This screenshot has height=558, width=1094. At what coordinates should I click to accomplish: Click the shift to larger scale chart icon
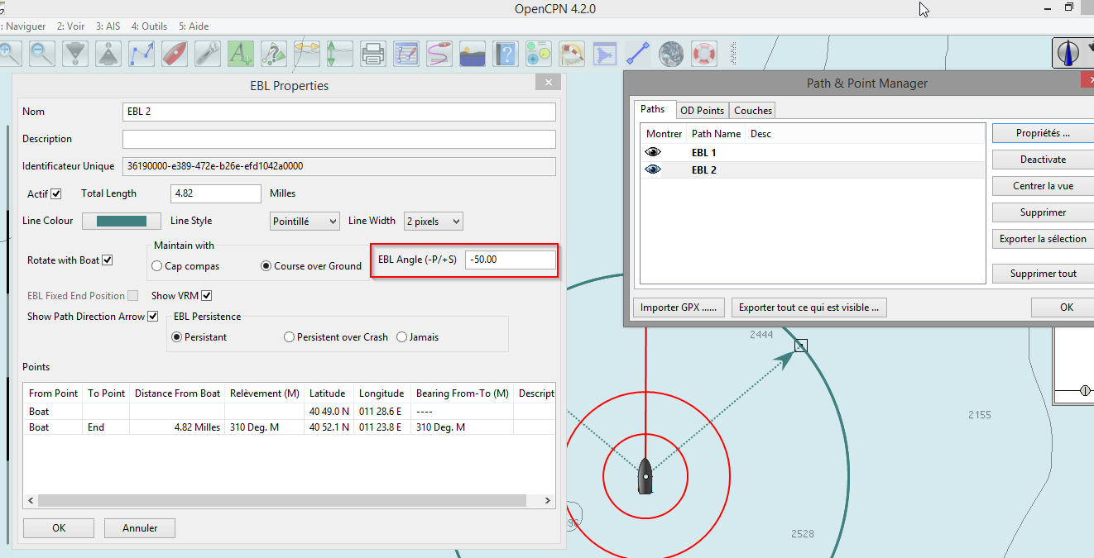click(75, 54)
